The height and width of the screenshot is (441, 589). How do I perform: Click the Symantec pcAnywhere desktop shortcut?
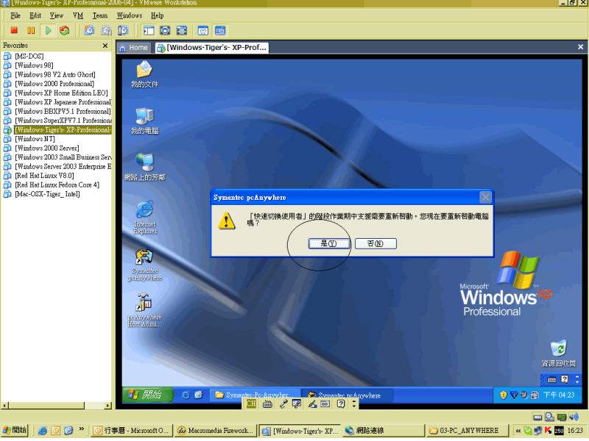(x=144, y=265)
